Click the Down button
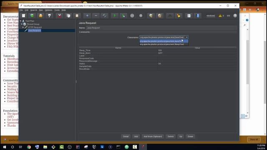The height and width of the screenshot is (150, 267). [x=190, y=136]
